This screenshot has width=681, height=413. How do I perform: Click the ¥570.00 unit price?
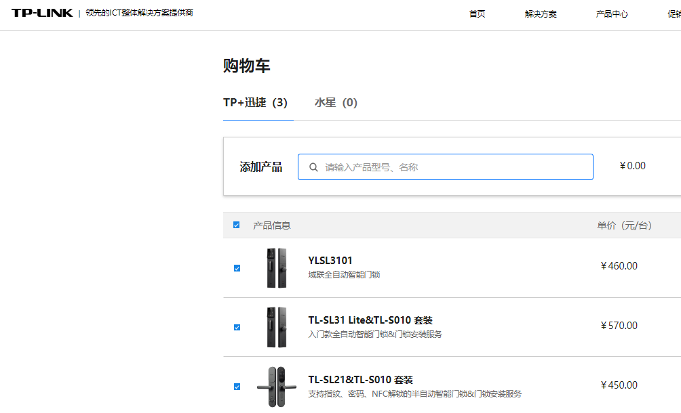click(619, 326)
